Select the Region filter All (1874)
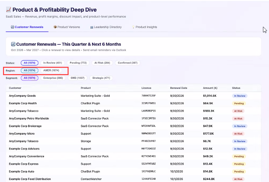The height and width of the screenshot is (182, 269). 29,70
